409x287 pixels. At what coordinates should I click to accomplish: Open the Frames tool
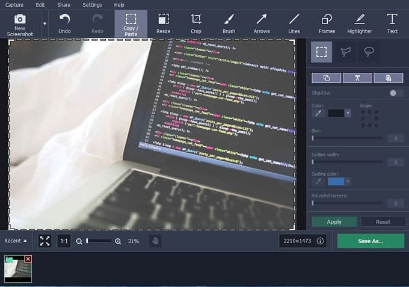click(x=327, y=23)
